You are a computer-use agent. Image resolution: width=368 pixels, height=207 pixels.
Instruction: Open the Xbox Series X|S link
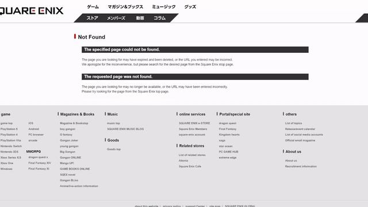pyautogui.click(x=11, y=158)
